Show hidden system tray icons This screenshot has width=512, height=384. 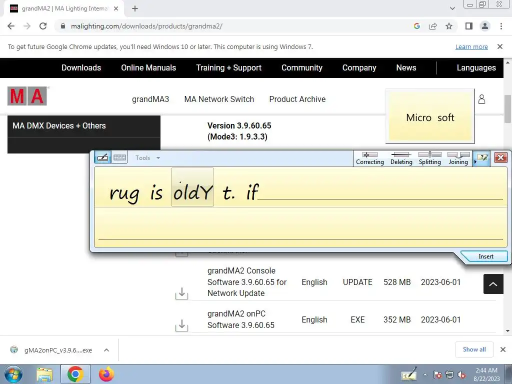[425, 375]
